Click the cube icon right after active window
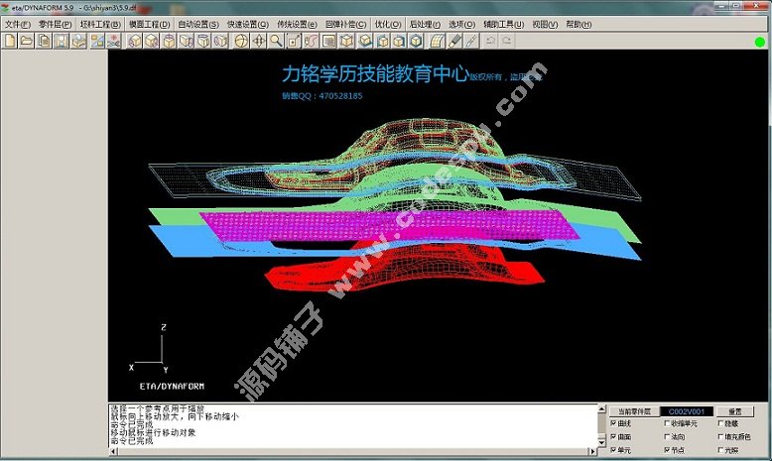The image size is (772, 461). pos(346,41)
